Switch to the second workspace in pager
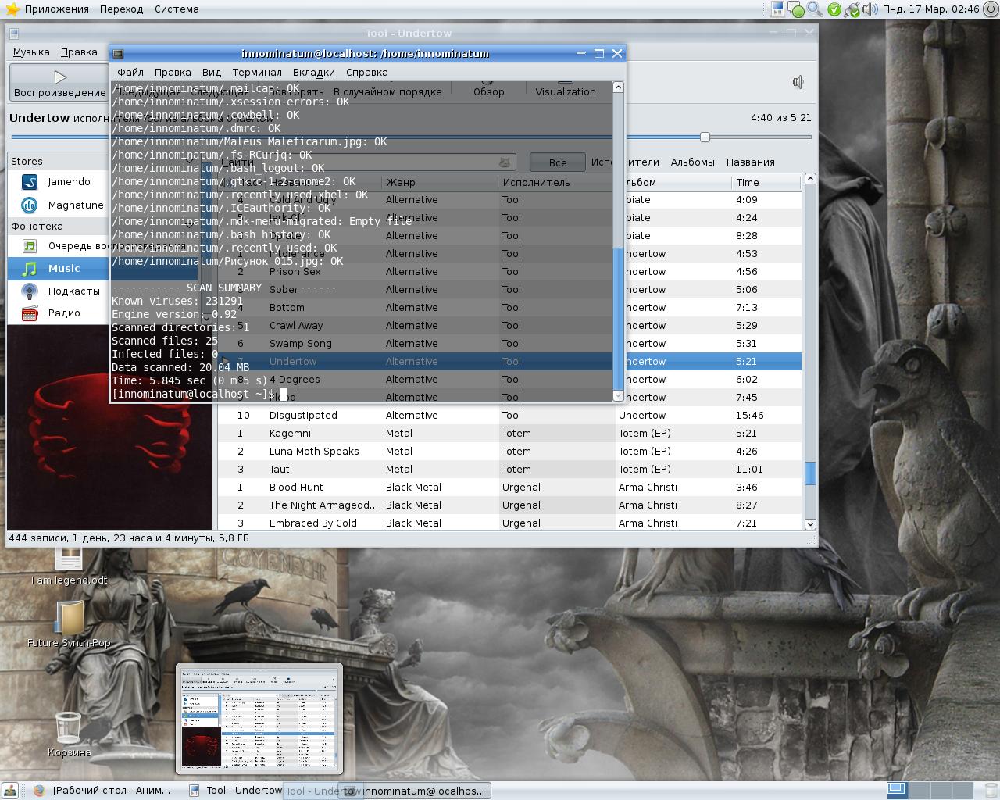This screenshot has width=1000, height=800. 919,791
